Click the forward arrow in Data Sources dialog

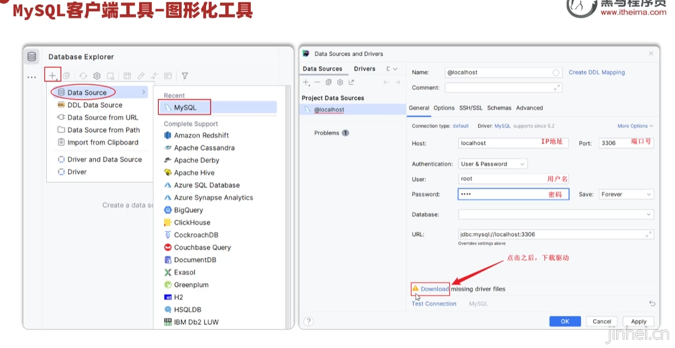click(398, 82)
